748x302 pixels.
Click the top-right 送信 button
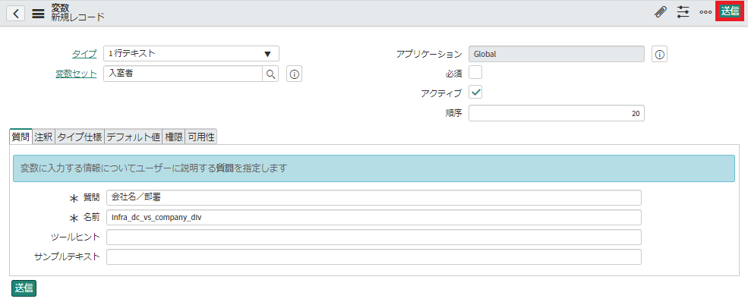[730, 11]
